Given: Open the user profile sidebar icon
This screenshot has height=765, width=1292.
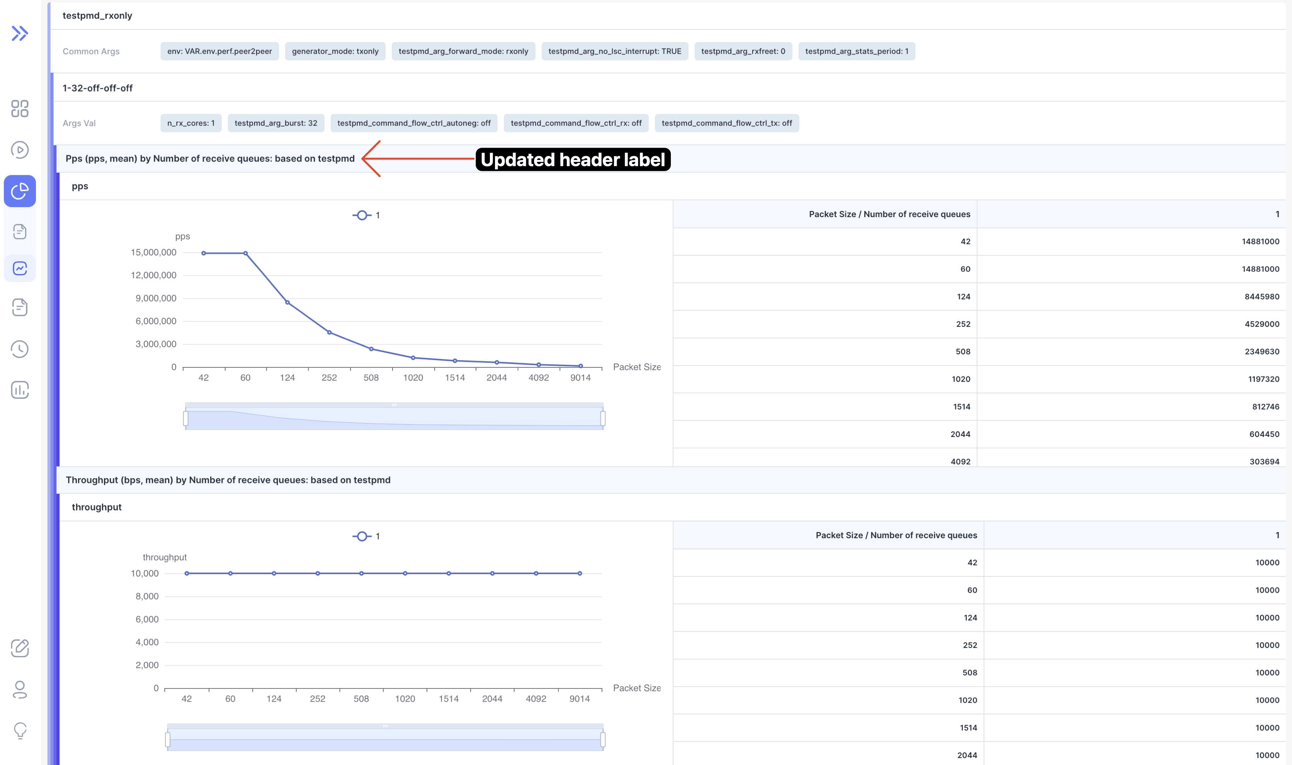Looking at the screenshot, I should coord(20,689).
